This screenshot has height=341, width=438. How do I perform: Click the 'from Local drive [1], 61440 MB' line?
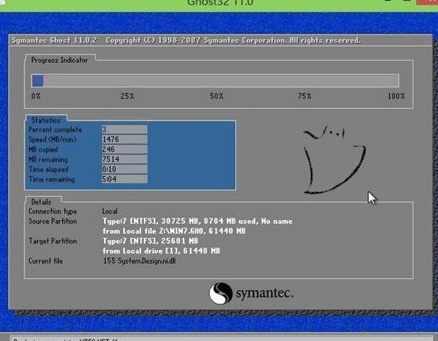161,251
